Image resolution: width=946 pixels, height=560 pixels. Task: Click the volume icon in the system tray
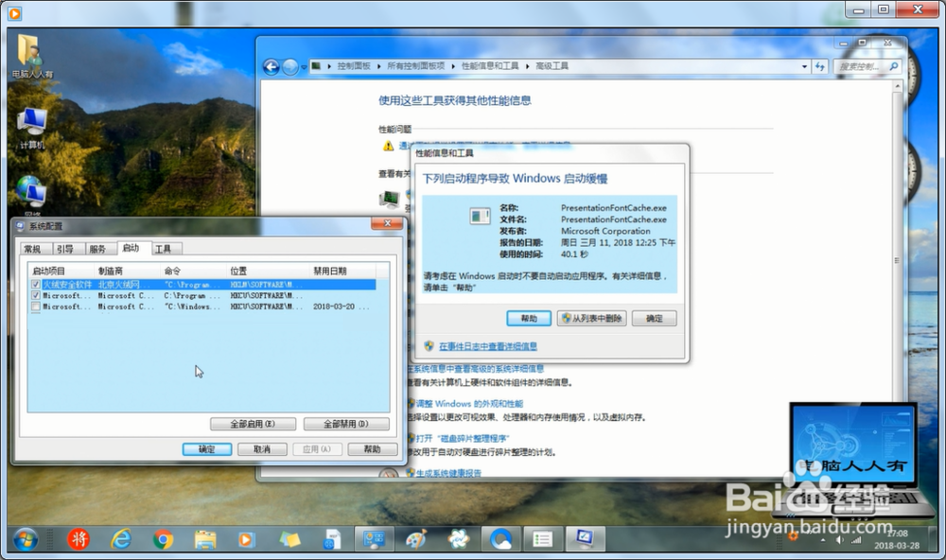[839, 539]
